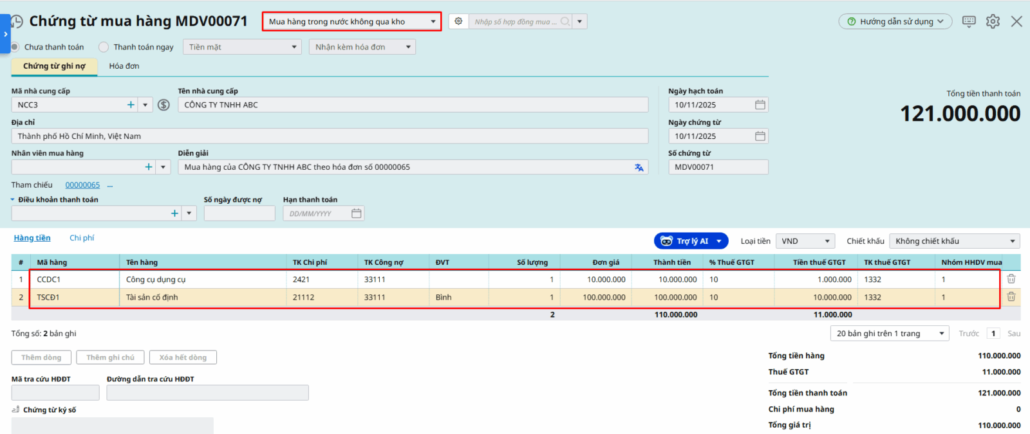Viewport: 1030px width, 434px height.
Task: Click the Số ngày được nợ field
Action: [x=239, y=213]
